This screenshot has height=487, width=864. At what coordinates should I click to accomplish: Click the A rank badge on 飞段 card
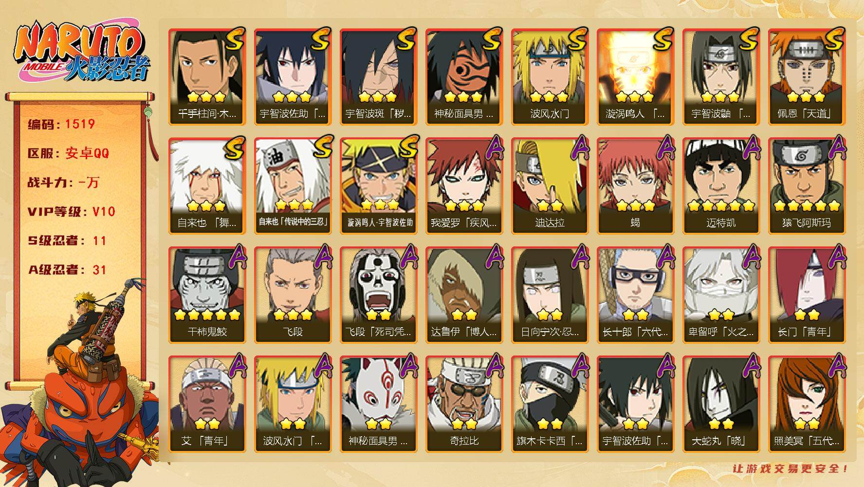pyautogui.click(x=324, y=257)
